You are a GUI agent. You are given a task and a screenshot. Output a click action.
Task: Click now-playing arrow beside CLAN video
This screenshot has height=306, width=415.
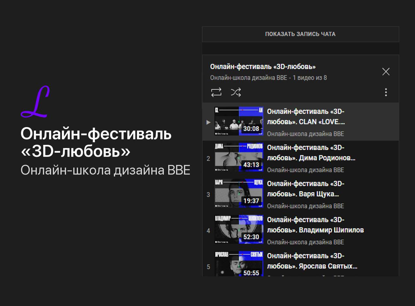click(x=208, y=122)
